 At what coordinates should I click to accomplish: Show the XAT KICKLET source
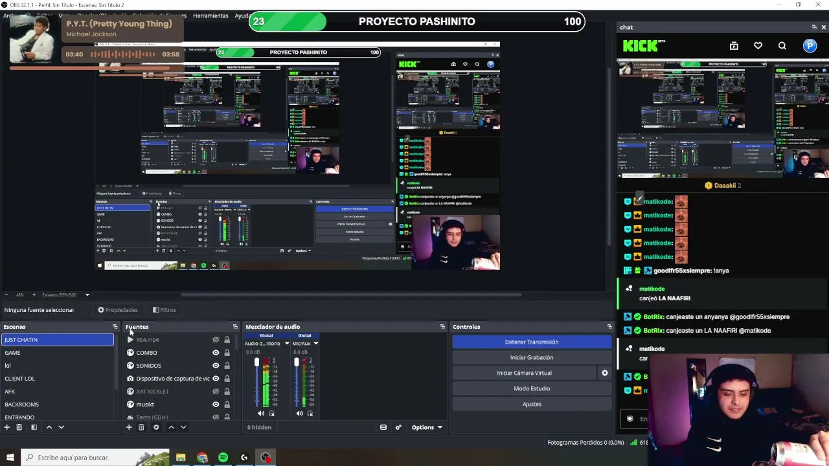pos(216,392)
